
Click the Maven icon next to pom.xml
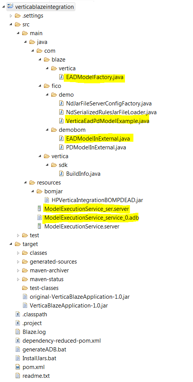pos(18,367)
